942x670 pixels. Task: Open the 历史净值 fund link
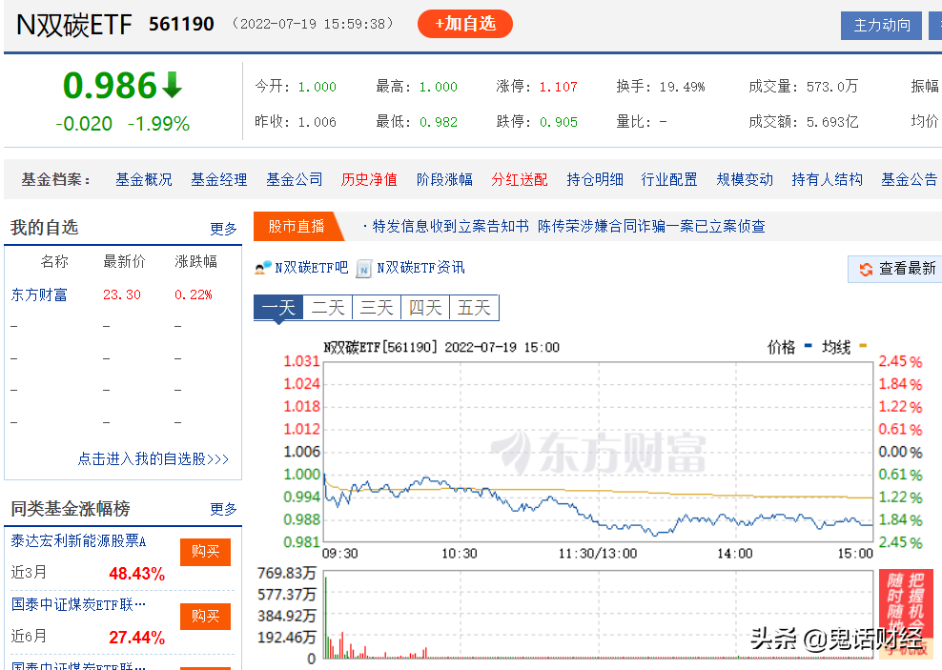coord(369,179)
